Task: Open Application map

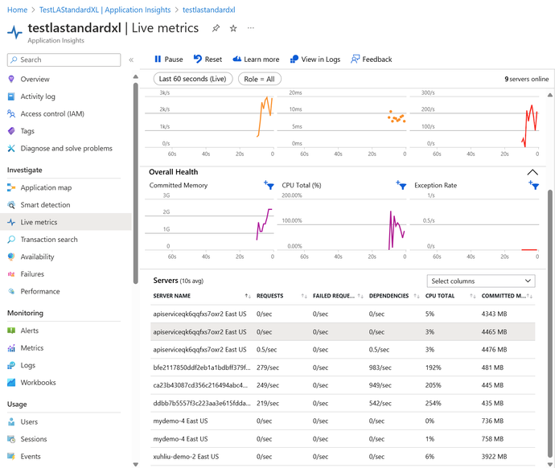Action: 65,187
